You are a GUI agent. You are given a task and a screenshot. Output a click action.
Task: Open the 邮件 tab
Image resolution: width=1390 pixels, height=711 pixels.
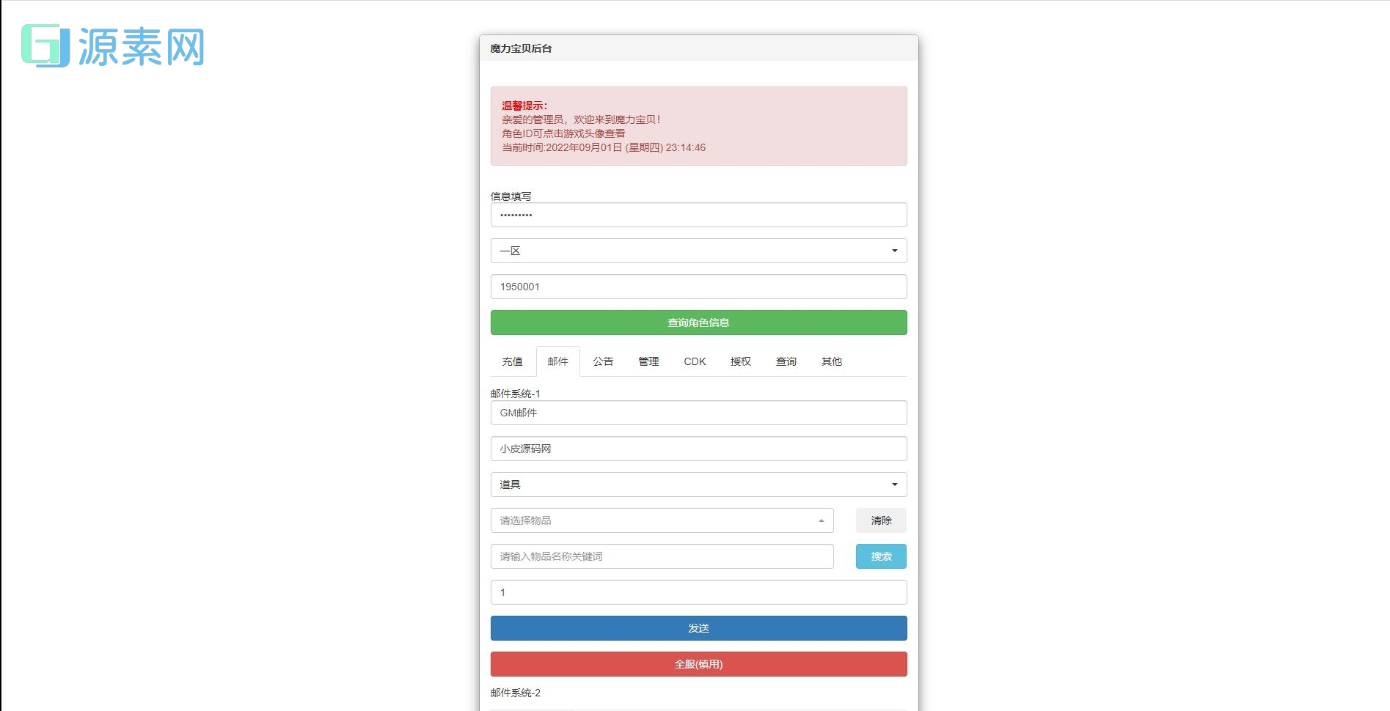click(x=557, y=361)
